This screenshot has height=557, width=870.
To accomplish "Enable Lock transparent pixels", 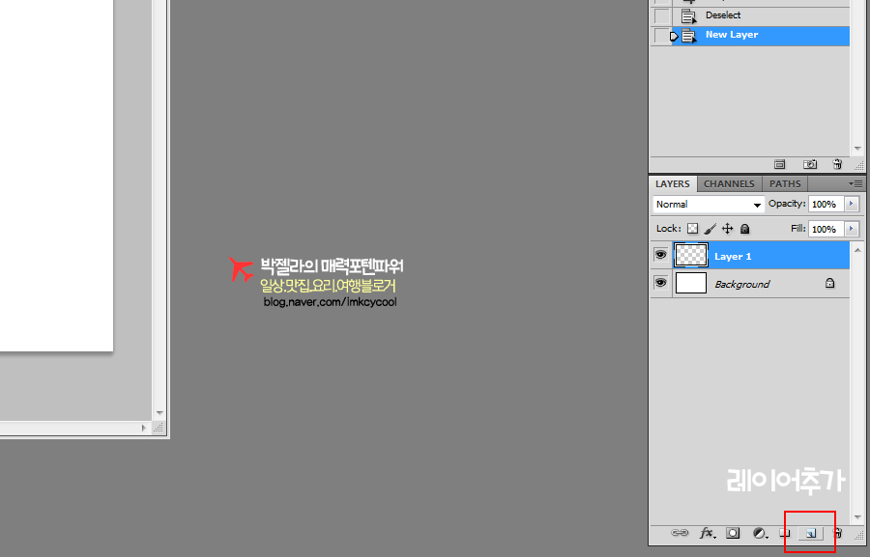I will click(x=692, y=229).
